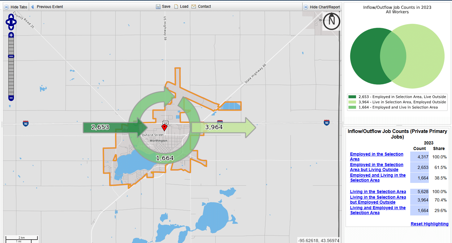Screen dimensions: 452x243
Task: Click the west Interstate 90 shield
Action: (26, 123)
